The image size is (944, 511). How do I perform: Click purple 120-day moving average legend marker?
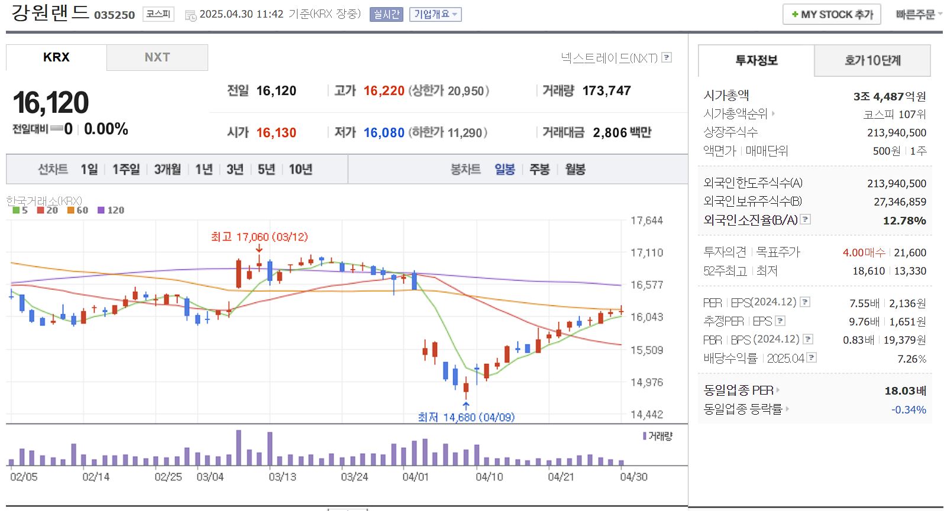(101, 210)
